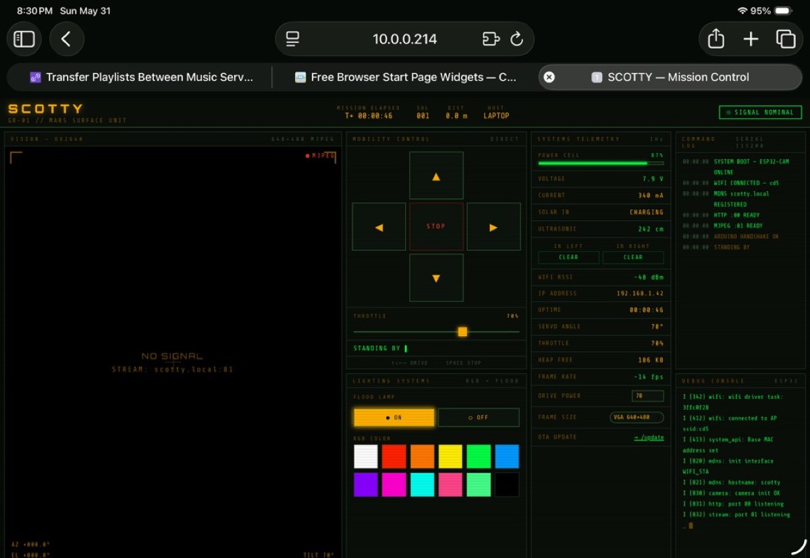Pick the yellow RGB color swatch

coord(450,457)
